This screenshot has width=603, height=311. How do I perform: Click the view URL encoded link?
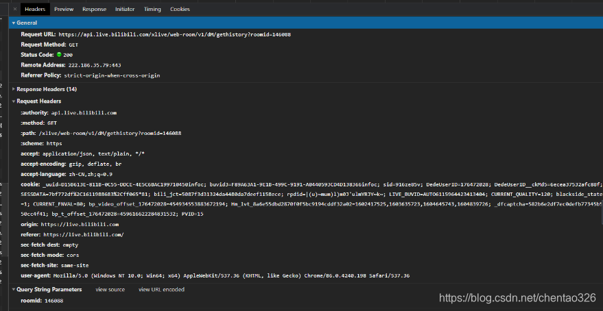point(161,290)
